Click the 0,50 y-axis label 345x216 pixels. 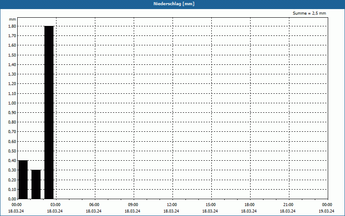12,151
